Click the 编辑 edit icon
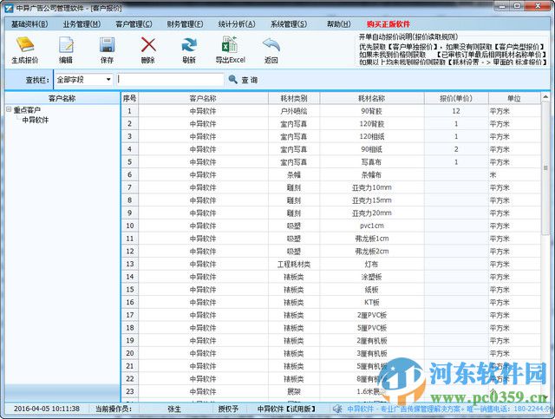555x419 pixels. tap(66, 45)
